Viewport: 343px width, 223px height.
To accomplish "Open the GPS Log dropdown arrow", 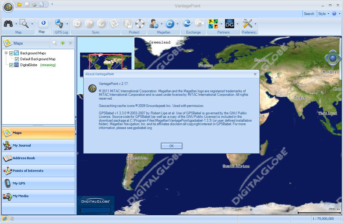I will tap(67, 24).
